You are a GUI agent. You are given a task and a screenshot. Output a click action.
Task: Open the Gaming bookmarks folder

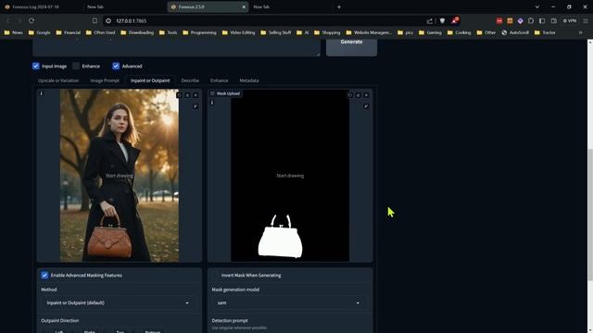click(x=430, y=33)
